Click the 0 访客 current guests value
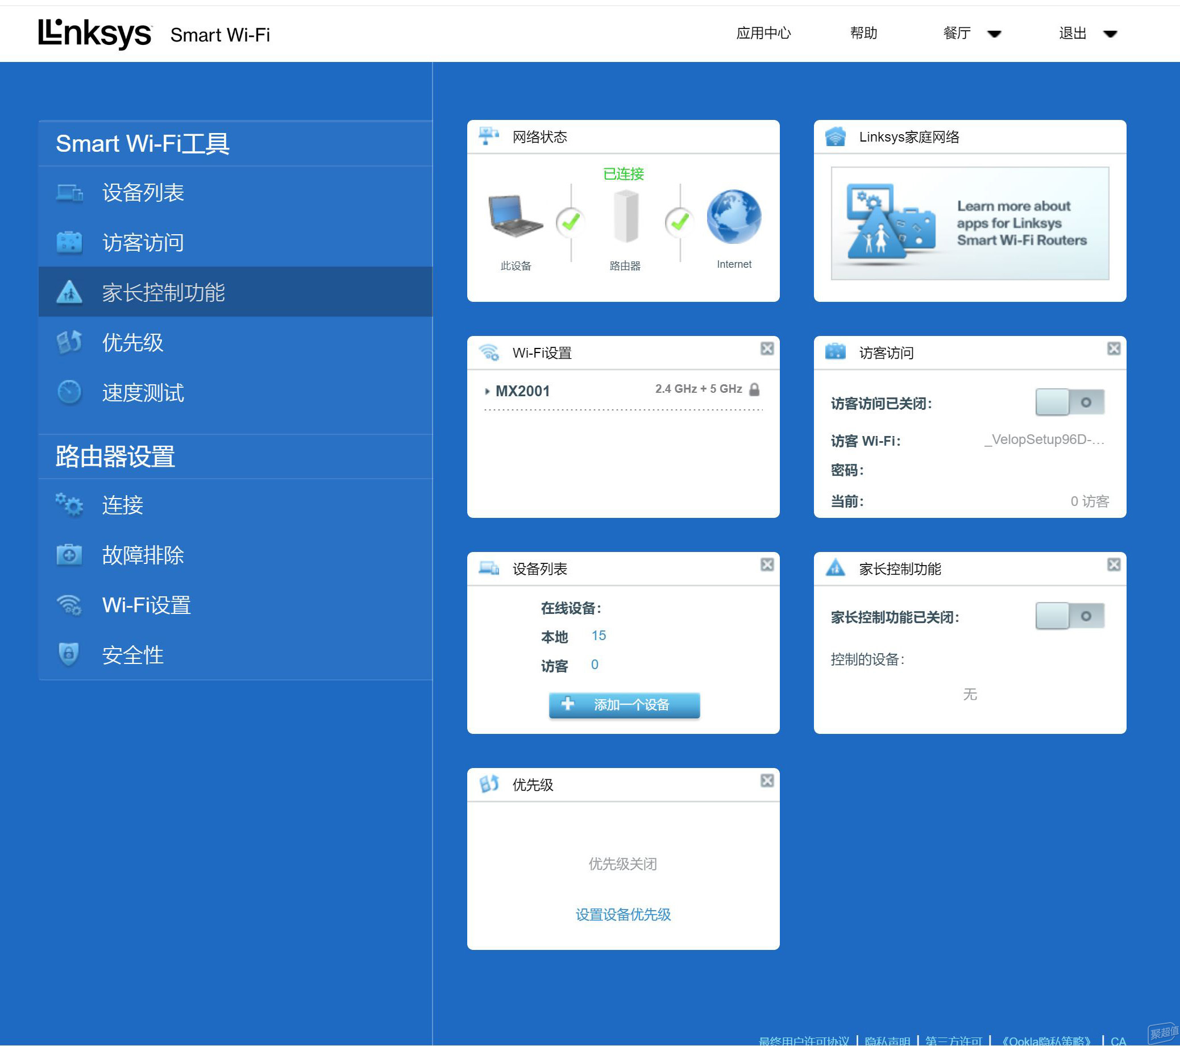Image resolution: width=1180 pixels, height=1046 pixels. [1090, 500]
